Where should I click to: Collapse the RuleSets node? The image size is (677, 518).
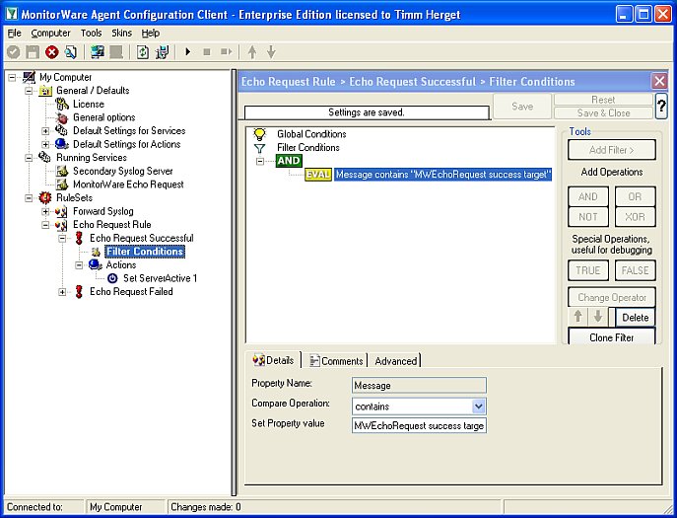pos(29,198)
